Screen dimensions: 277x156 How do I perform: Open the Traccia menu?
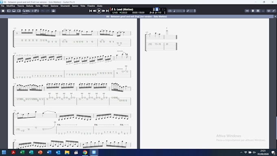pos(20,6)
